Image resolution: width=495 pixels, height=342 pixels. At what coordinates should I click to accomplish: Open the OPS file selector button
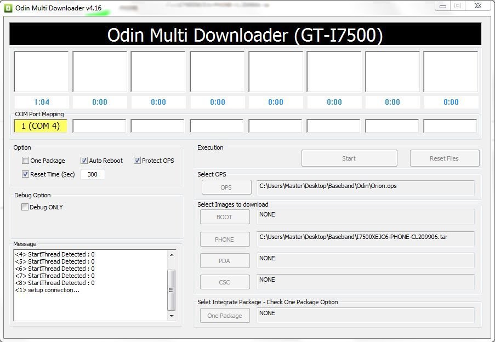[x=226, y=187]
